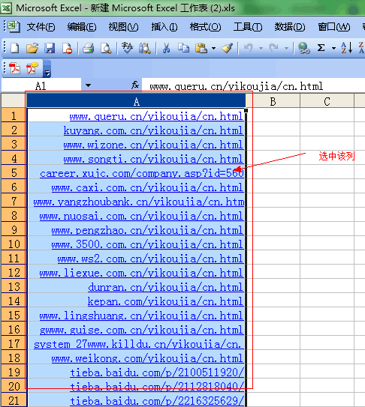
Task: Click the AutoSum sigma icon
Action: pos(321,48)
